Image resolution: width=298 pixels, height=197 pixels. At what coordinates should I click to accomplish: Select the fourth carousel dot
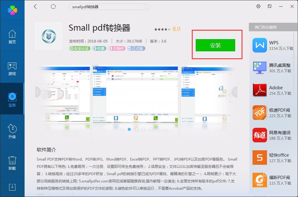tap(144, 129)
